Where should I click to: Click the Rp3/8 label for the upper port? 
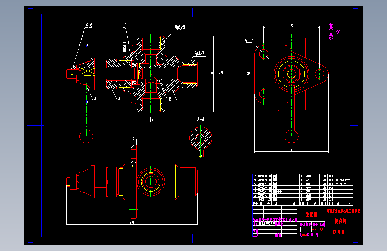pos(180,27)
